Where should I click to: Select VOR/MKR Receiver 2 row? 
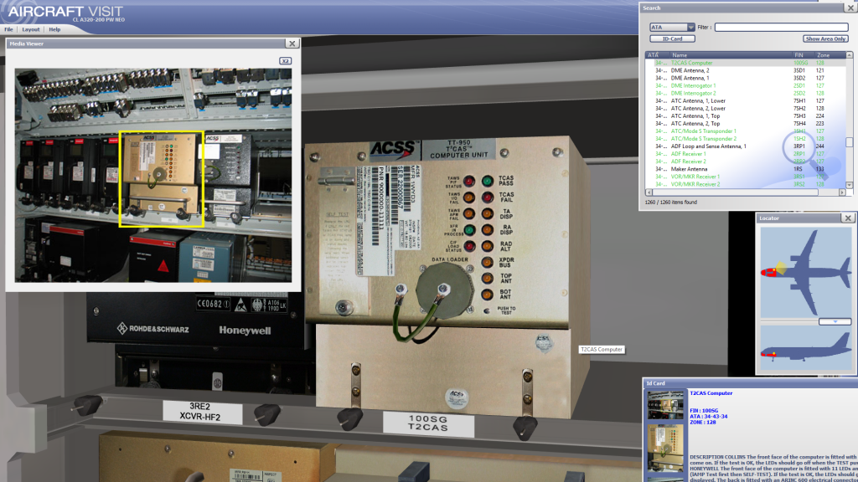coord(745,185)
